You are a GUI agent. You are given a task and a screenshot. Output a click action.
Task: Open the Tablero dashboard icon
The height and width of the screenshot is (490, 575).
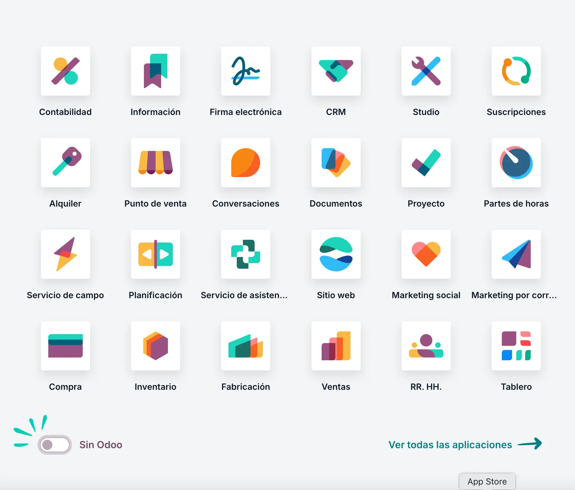[516, 346]
